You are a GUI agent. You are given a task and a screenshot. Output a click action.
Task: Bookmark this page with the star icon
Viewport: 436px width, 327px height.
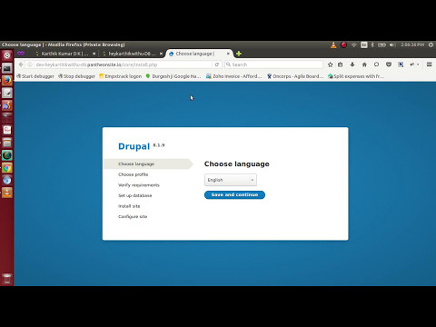click(x=330, y=64)
